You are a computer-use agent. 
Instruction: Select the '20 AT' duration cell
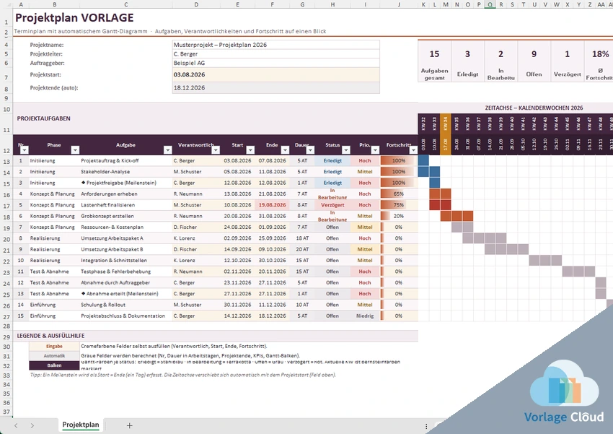pos(302,249)
